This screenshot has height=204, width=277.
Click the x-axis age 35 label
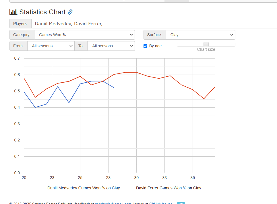click(193, 178)
